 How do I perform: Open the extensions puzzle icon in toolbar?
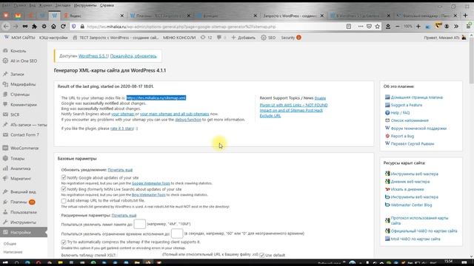pyautogui.click(x=35, y=27)
